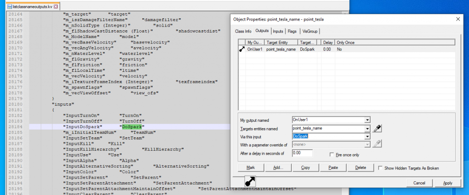Click line number 28184 in editor gutter
This screenshot has height=195, width=469.
click(x=15, y=127)
